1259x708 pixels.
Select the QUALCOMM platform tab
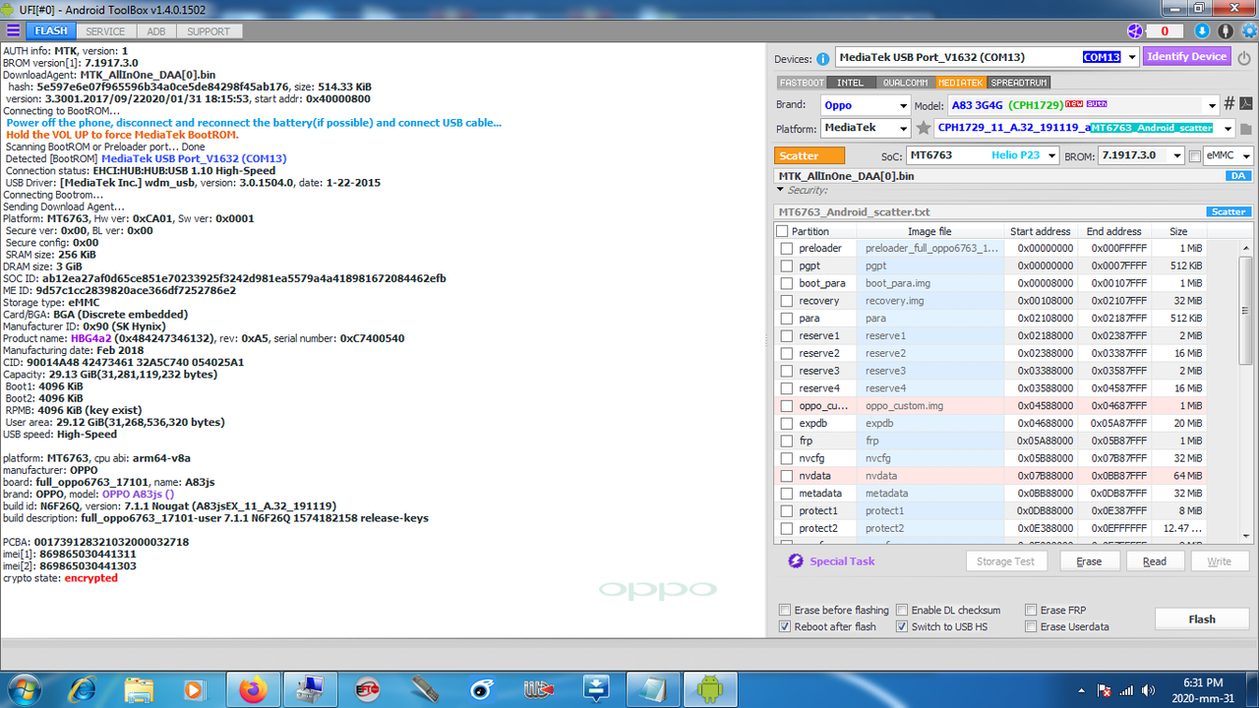point(905,83)
